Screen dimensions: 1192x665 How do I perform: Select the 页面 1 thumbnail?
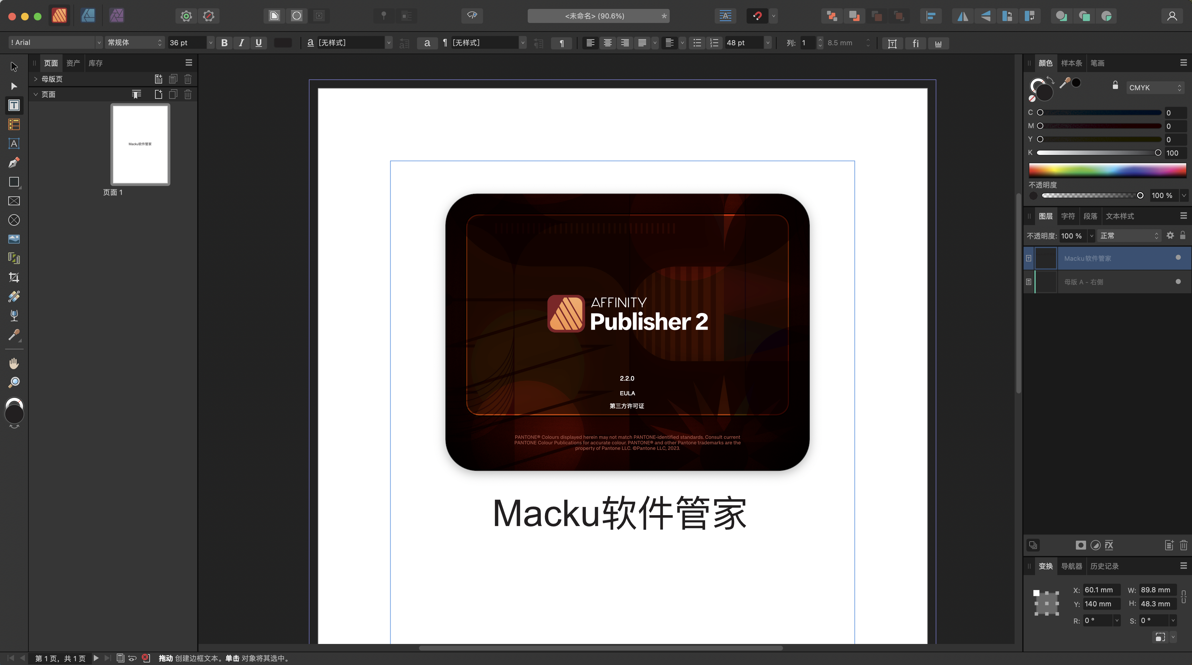click(x=140, y=144)
